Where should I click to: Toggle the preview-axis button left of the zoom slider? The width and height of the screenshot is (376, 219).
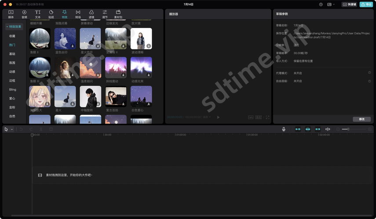click(x=328, y=129)
